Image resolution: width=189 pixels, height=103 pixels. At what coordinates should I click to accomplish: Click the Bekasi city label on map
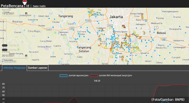[x=161, y=33]
